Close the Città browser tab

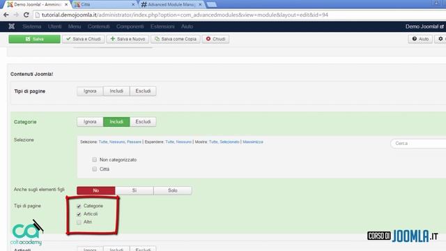[x=133, y=5]
